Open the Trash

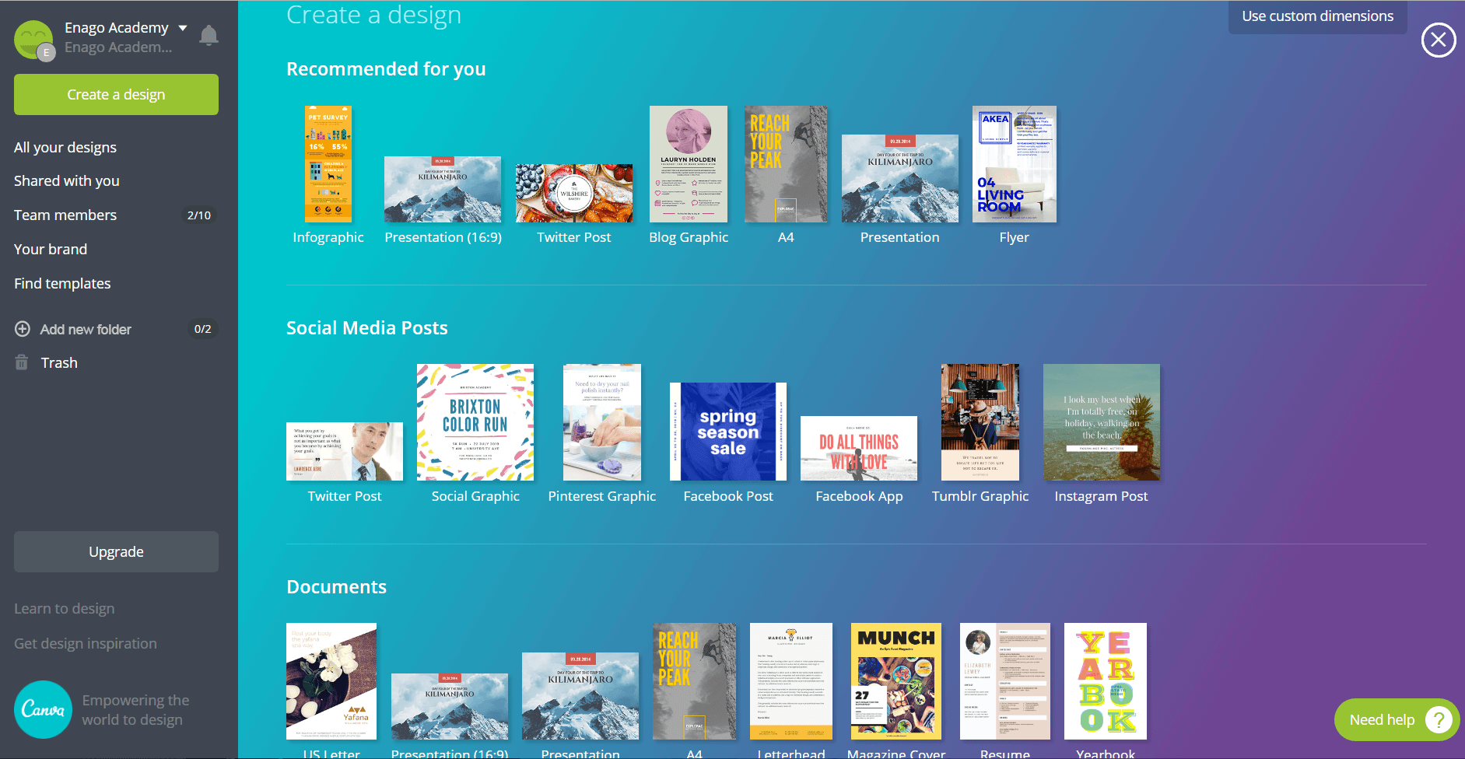coord(60,362)
